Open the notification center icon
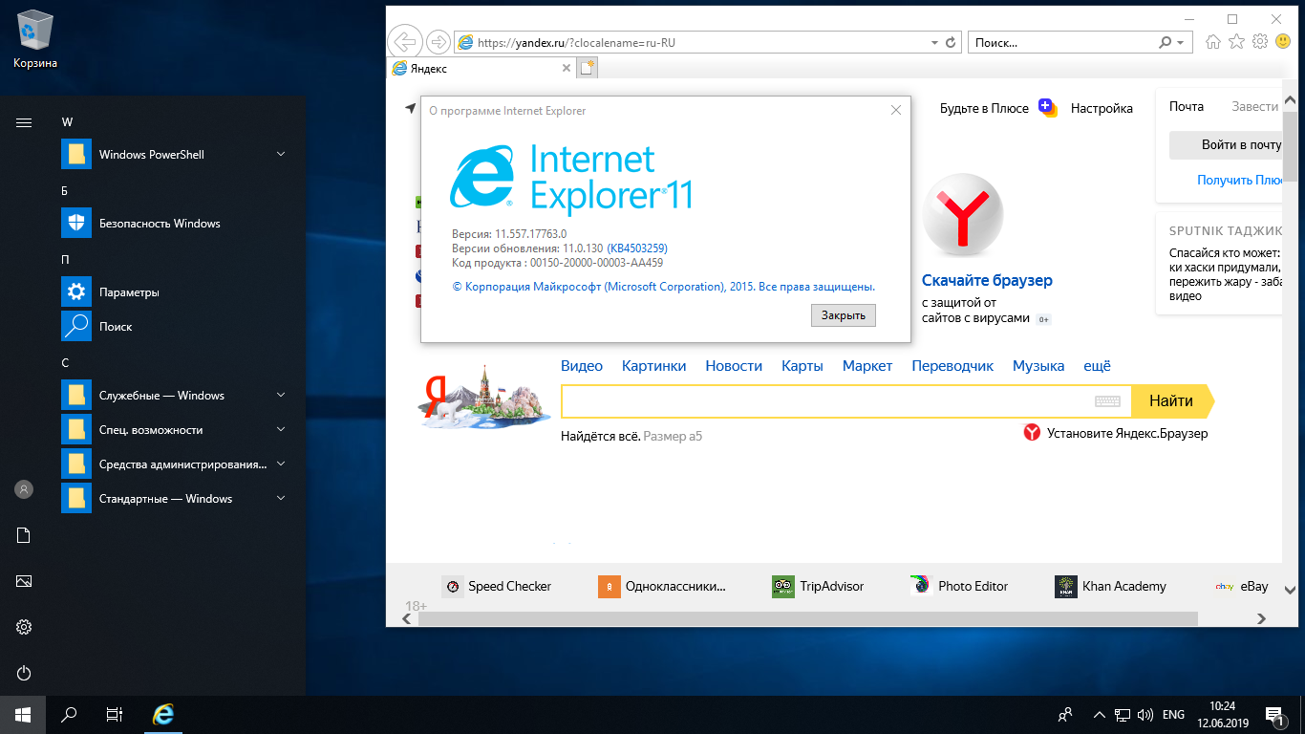Viewport: 1305px width, 734px height. click(x=1274, y=715)
